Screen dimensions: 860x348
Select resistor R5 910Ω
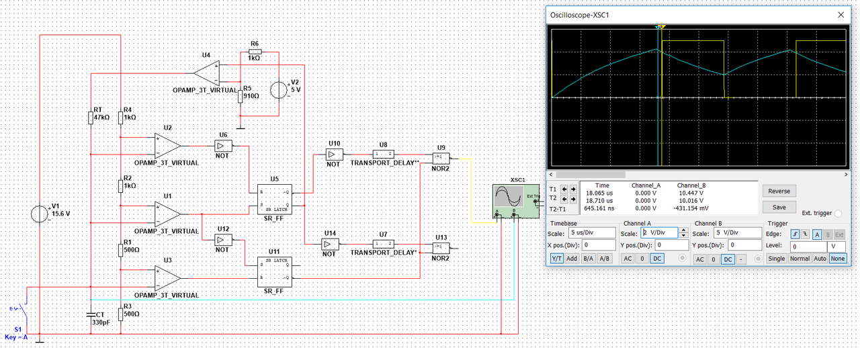click(x=240, y=95)
